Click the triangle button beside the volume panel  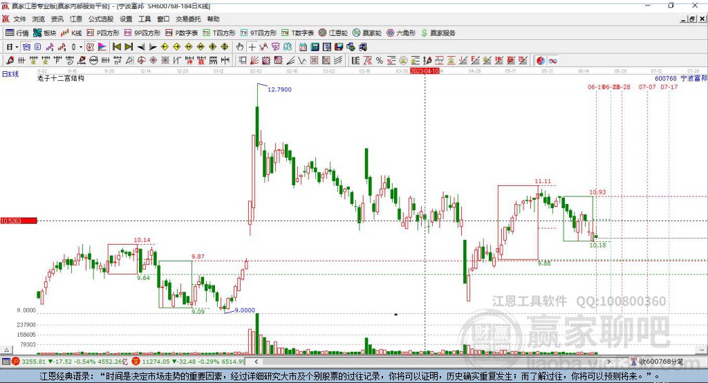(6, 350)
